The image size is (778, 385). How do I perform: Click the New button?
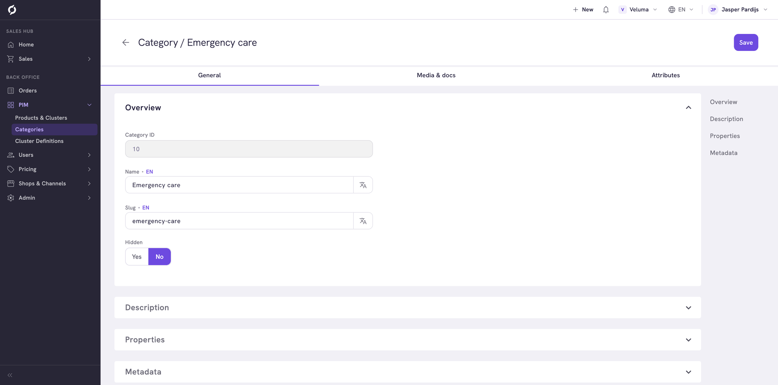tap(583, 9)
